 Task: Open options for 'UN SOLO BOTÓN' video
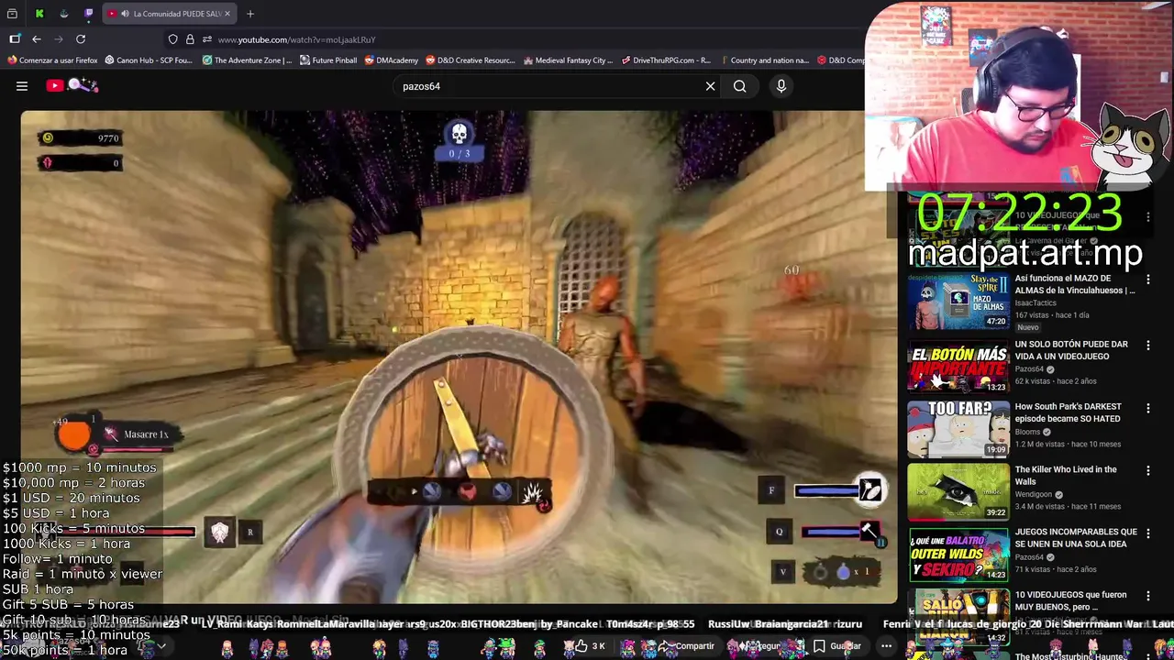1147,346
